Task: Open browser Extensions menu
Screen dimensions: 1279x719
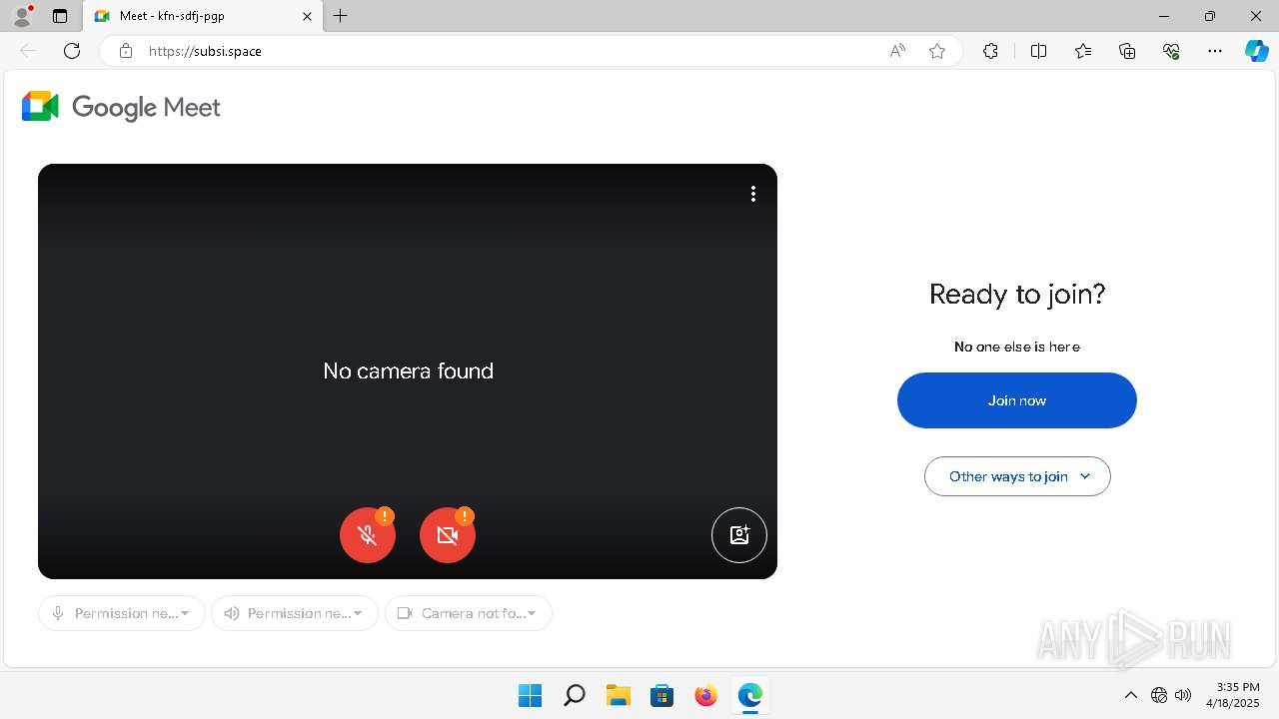Action: [990, 51]
